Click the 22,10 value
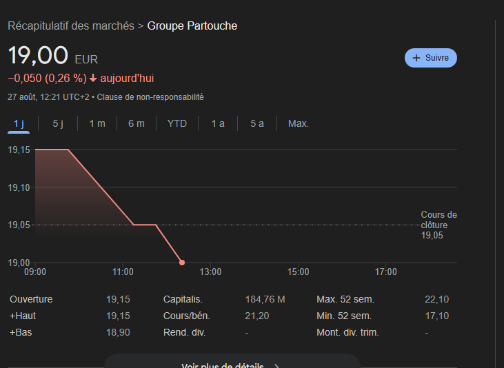504x368 pixels. 437,299
